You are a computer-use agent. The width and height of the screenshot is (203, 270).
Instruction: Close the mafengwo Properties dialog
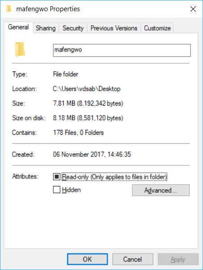coord(193,9)
